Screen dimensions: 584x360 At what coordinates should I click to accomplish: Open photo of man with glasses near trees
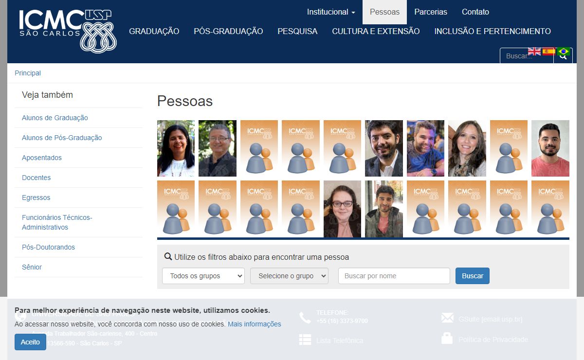click(218, 148)
